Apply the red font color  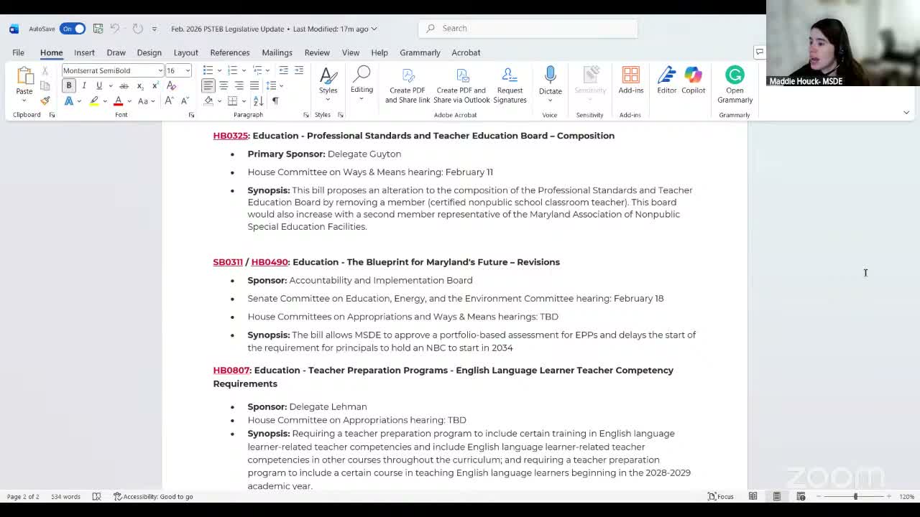pyautogui.click(x=119, y=101)
